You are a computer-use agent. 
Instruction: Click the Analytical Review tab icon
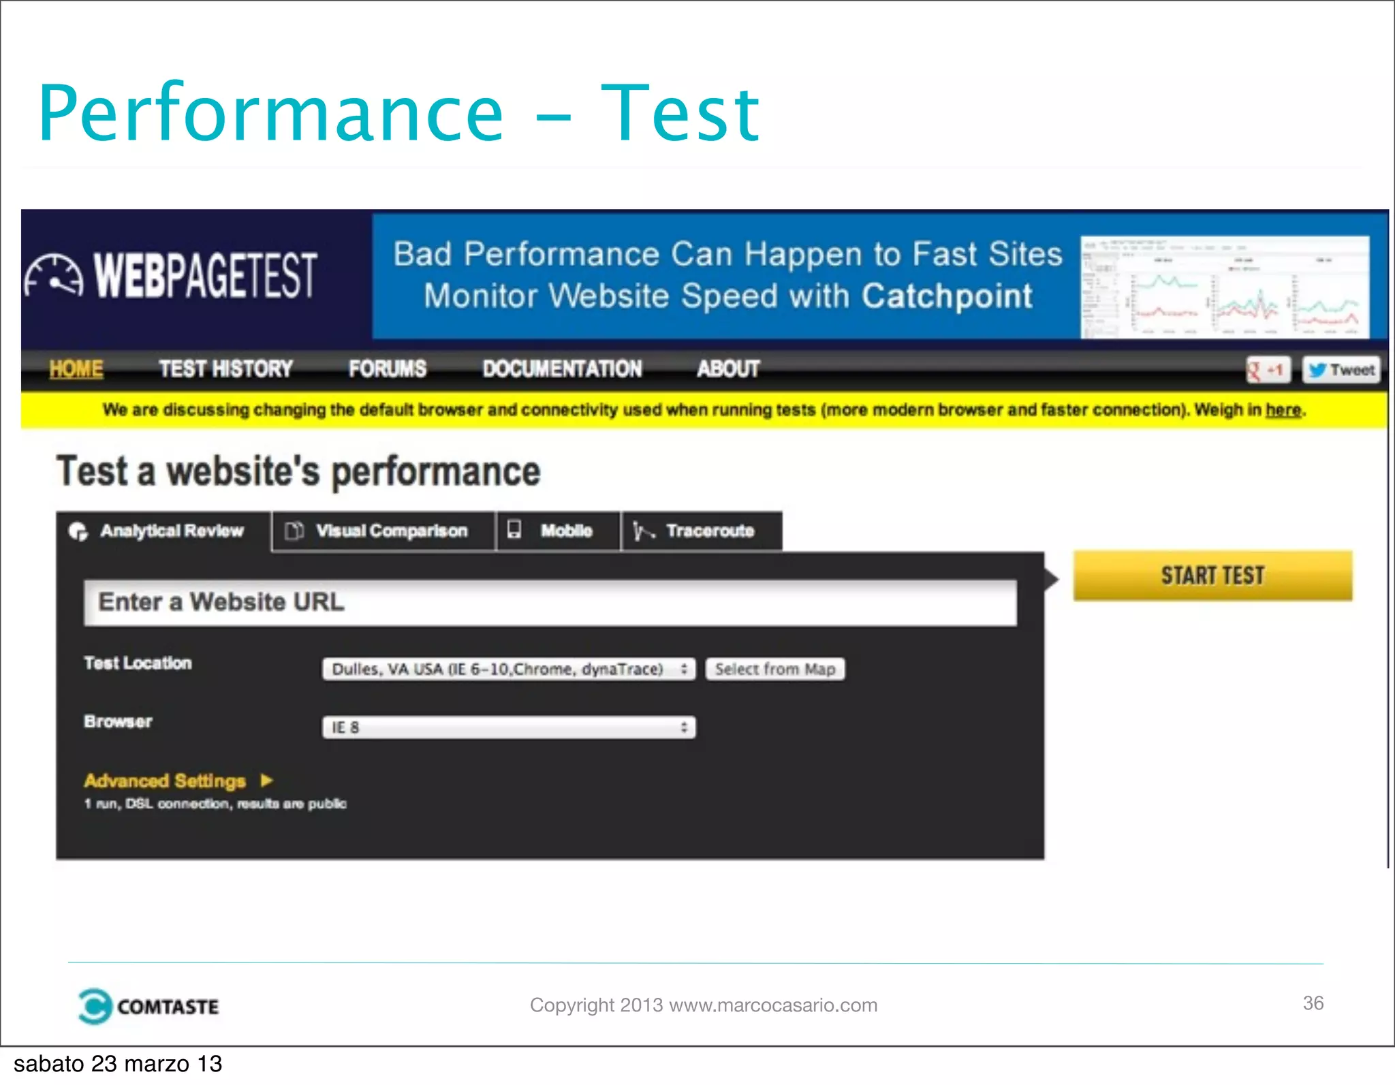[79, 531]
